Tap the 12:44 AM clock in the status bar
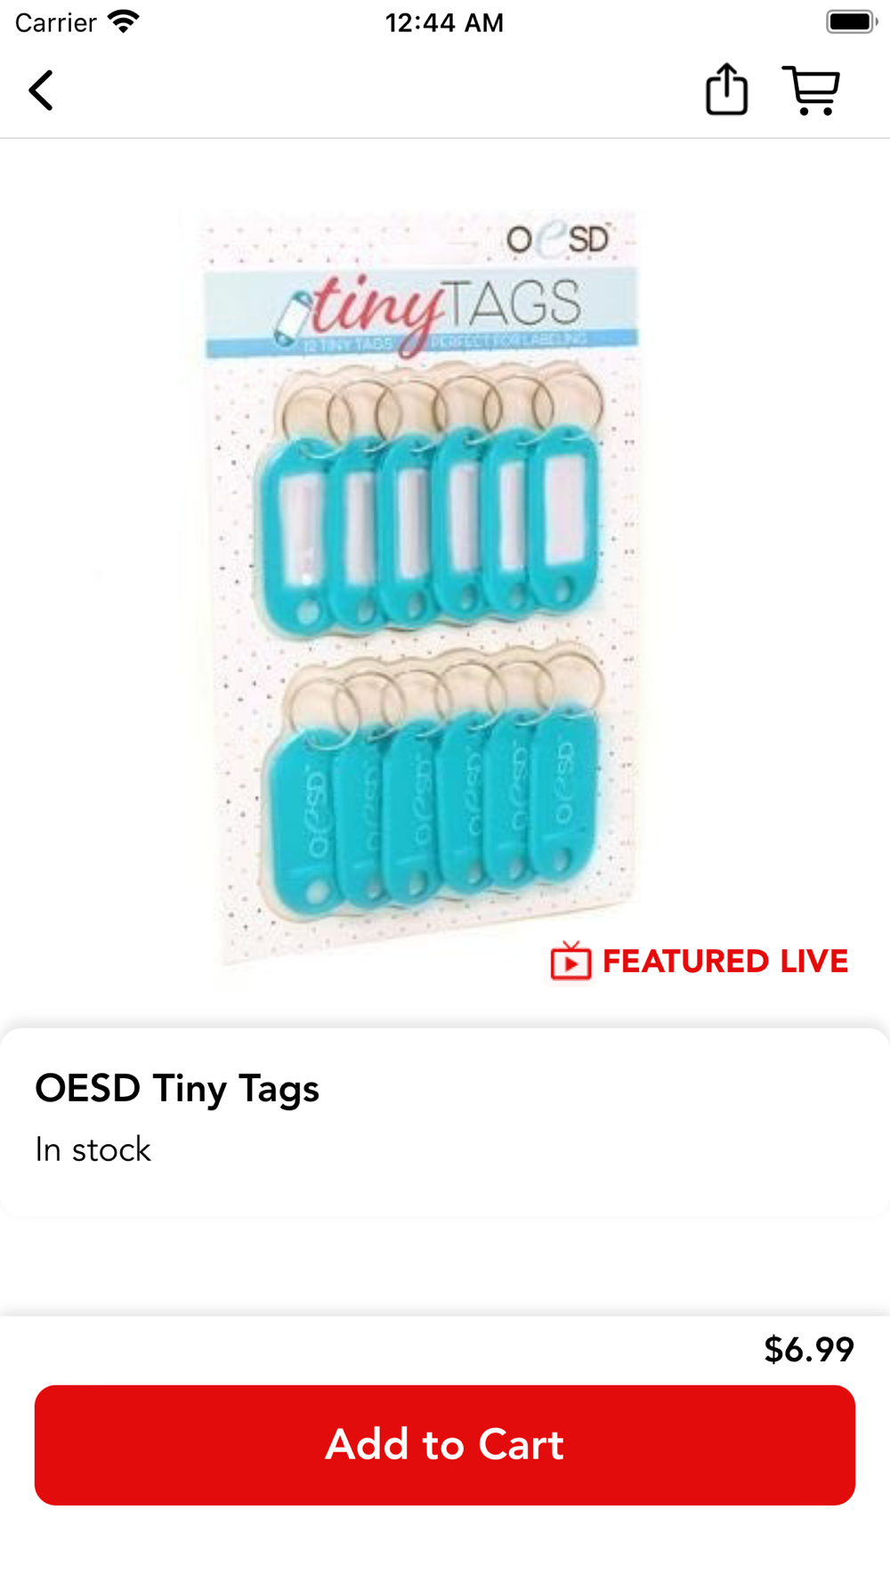Image resolution: width=890 pixels, height=1583 pixels. click(x=444, y=22)
